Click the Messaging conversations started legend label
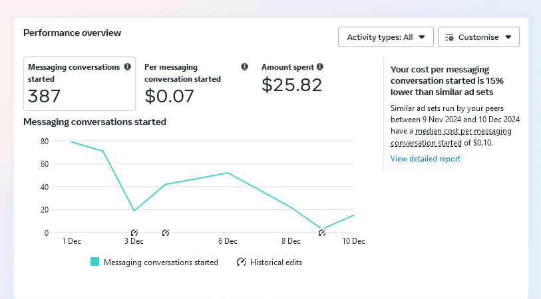The image size is (541, 299). click(x=161, y=262)
